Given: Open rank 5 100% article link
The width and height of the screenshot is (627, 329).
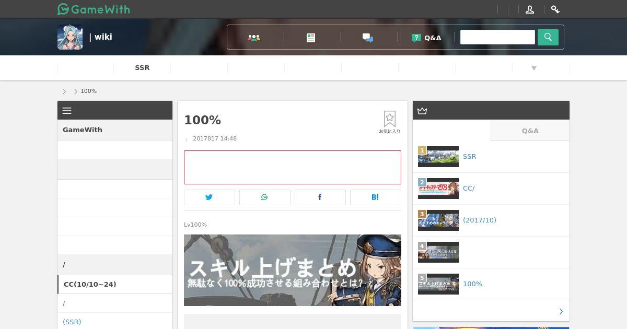Looking at the screenshot, I should 472,284.
